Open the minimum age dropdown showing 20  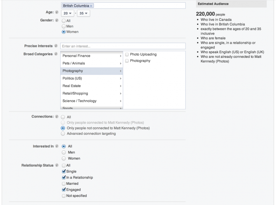(68, 13)
